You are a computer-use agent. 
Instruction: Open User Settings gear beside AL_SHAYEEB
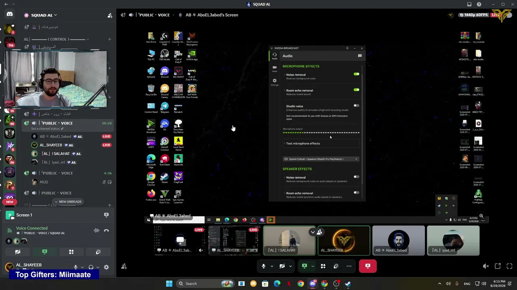[106, 267]
